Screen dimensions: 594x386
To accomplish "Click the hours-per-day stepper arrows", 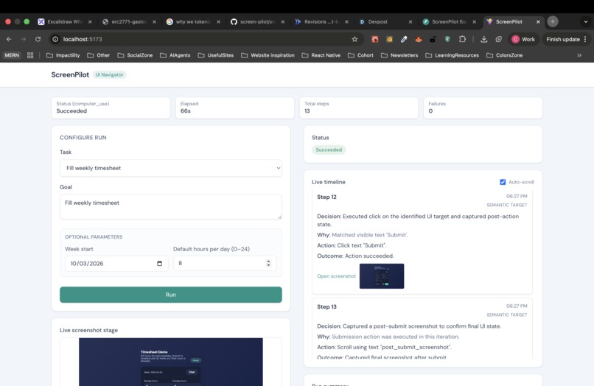I will 268,263.
